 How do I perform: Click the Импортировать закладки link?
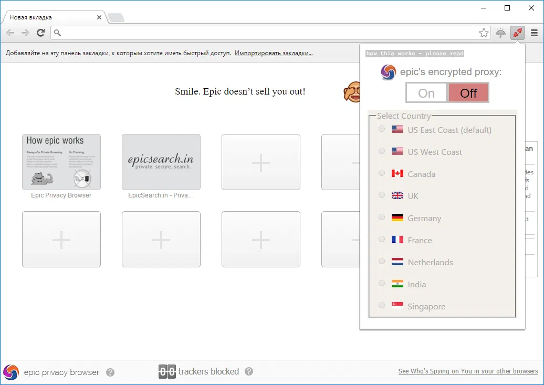click(x=274, y=53)
